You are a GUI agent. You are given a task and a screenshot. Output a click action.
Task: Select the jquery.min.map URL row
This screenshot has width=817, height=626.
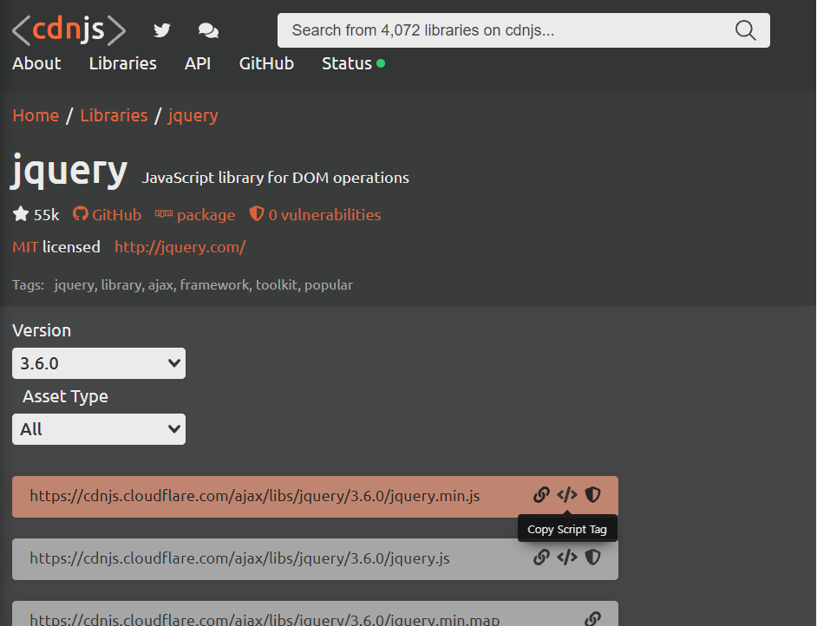(x=315, y=614)
